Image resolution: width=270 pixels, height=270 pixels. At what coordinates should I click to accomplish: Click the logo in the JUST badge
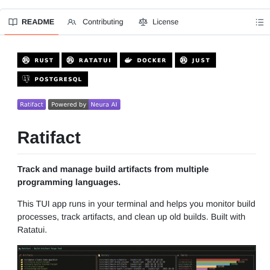click(184, 60)
